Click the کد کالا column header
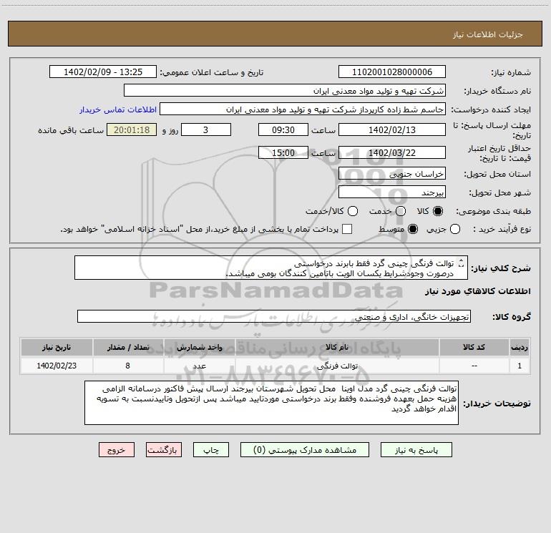This screenshot has width=551, height=533. coord(474,348)
